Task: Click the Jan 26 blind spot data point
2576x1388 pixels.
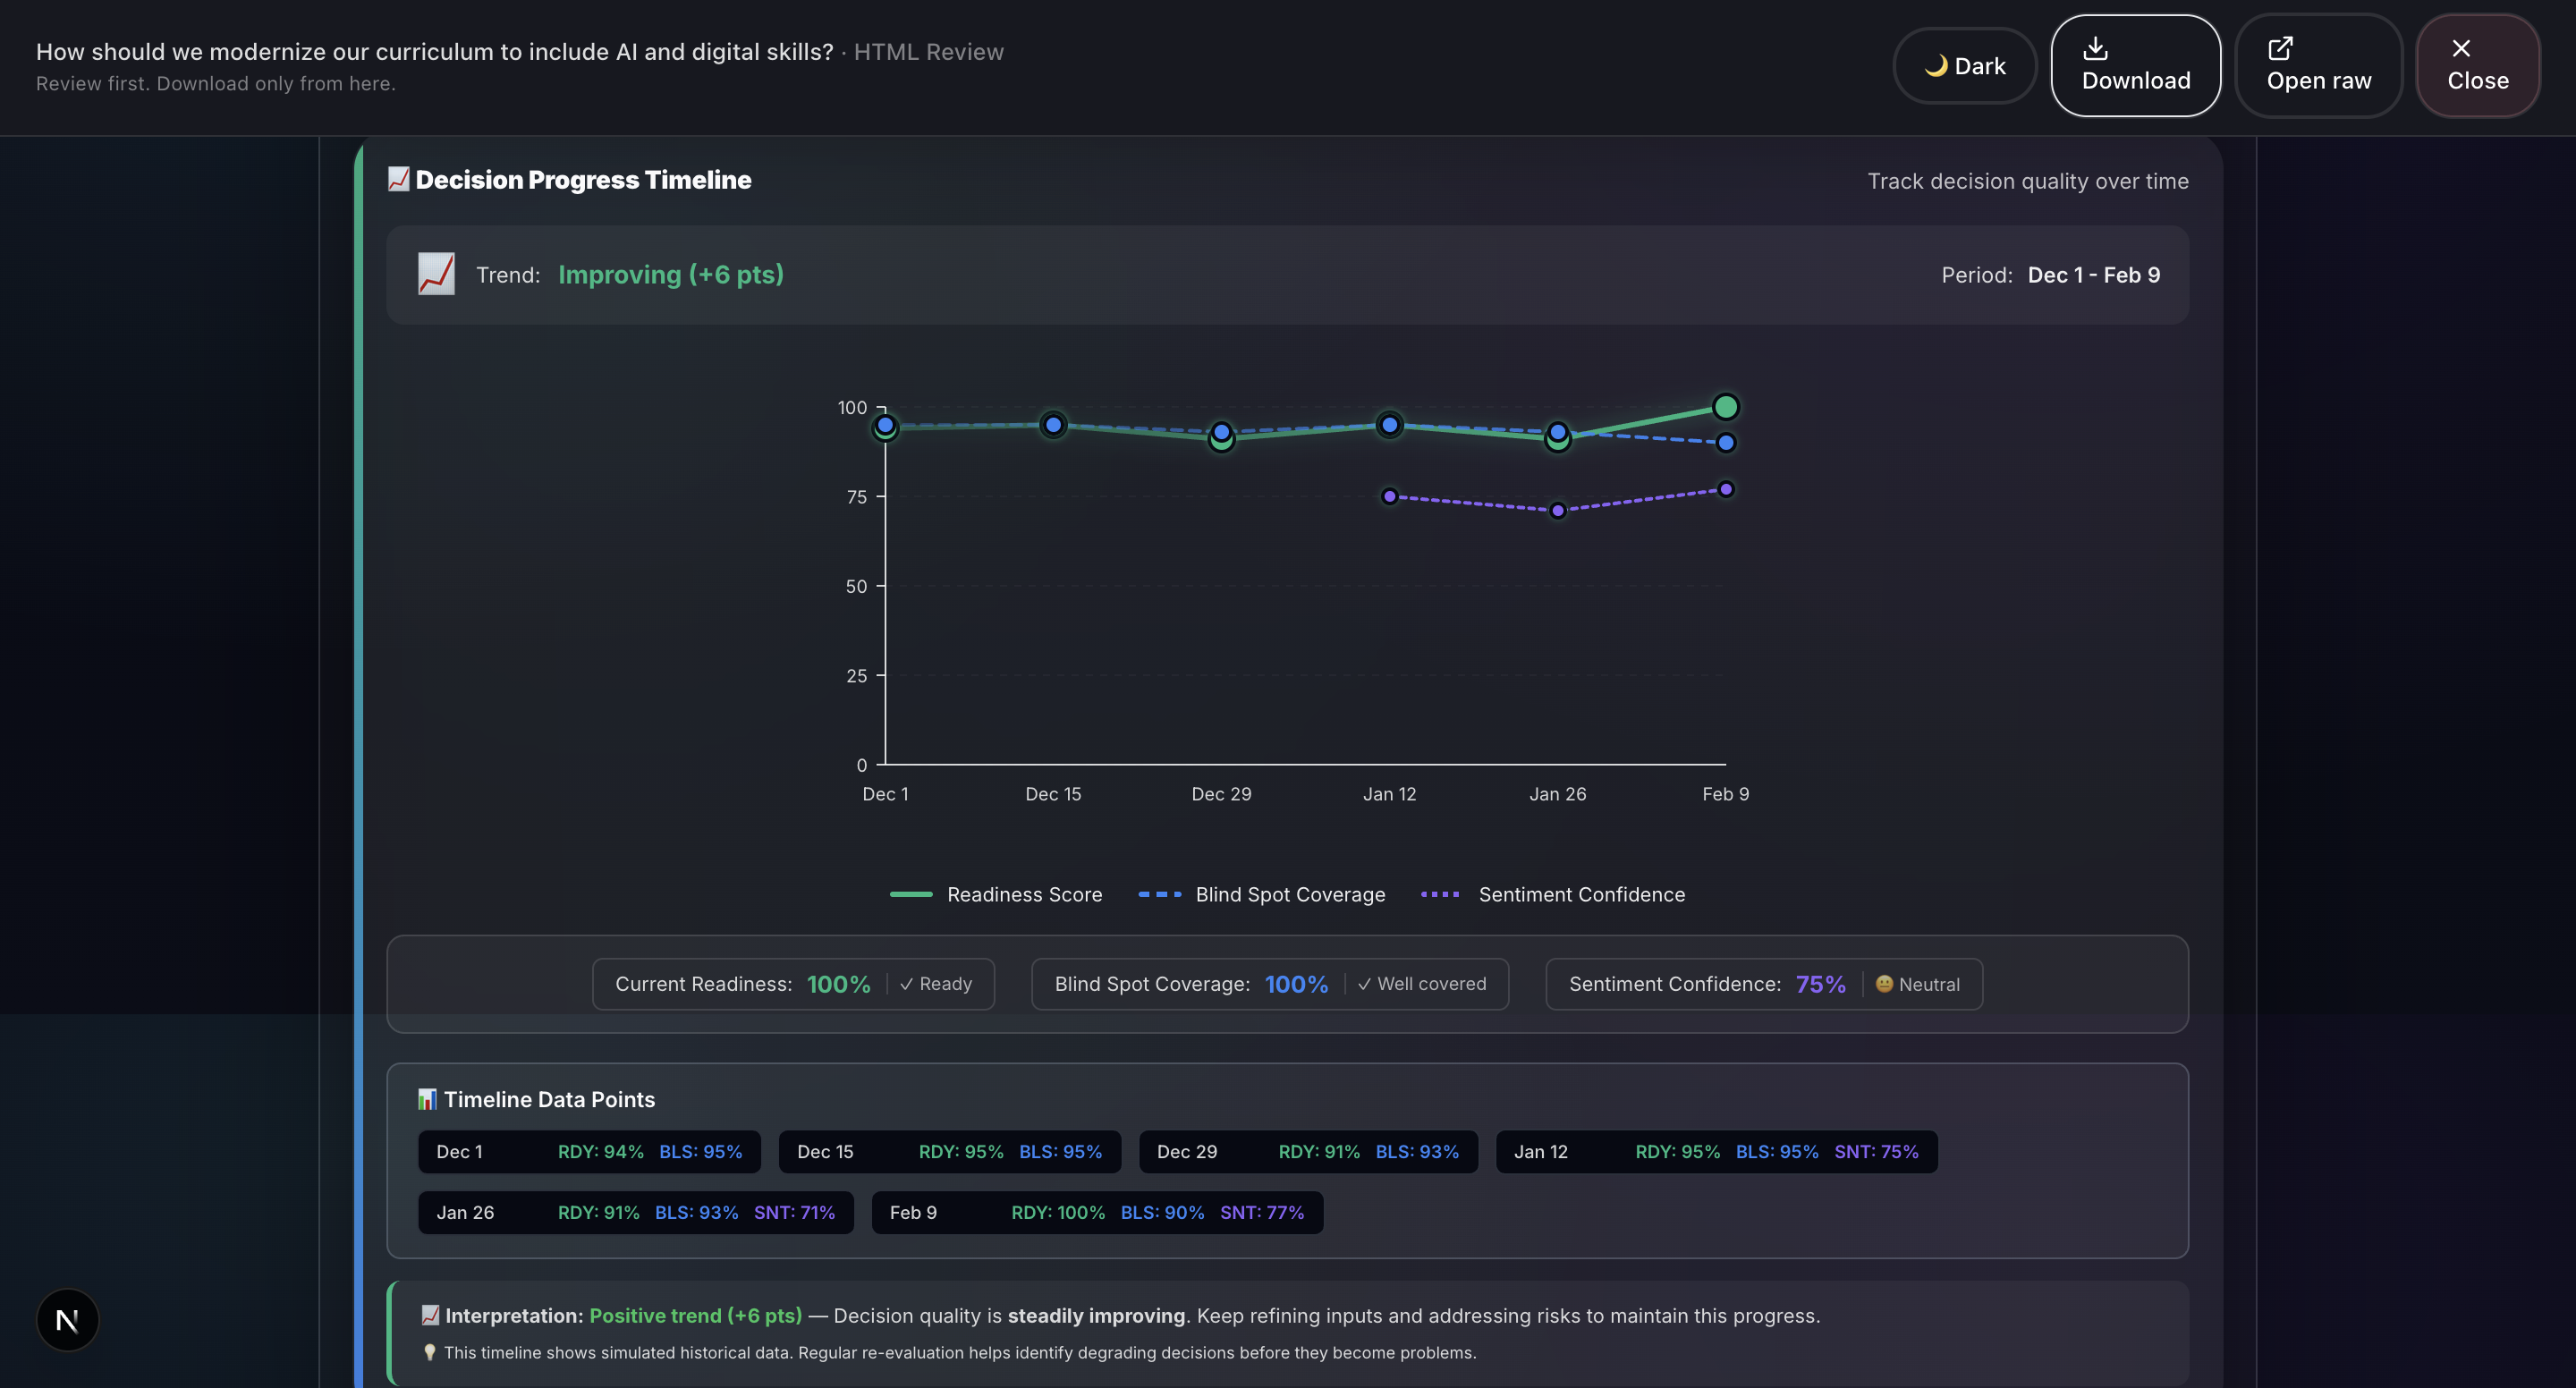Action: coord(1557,431)
